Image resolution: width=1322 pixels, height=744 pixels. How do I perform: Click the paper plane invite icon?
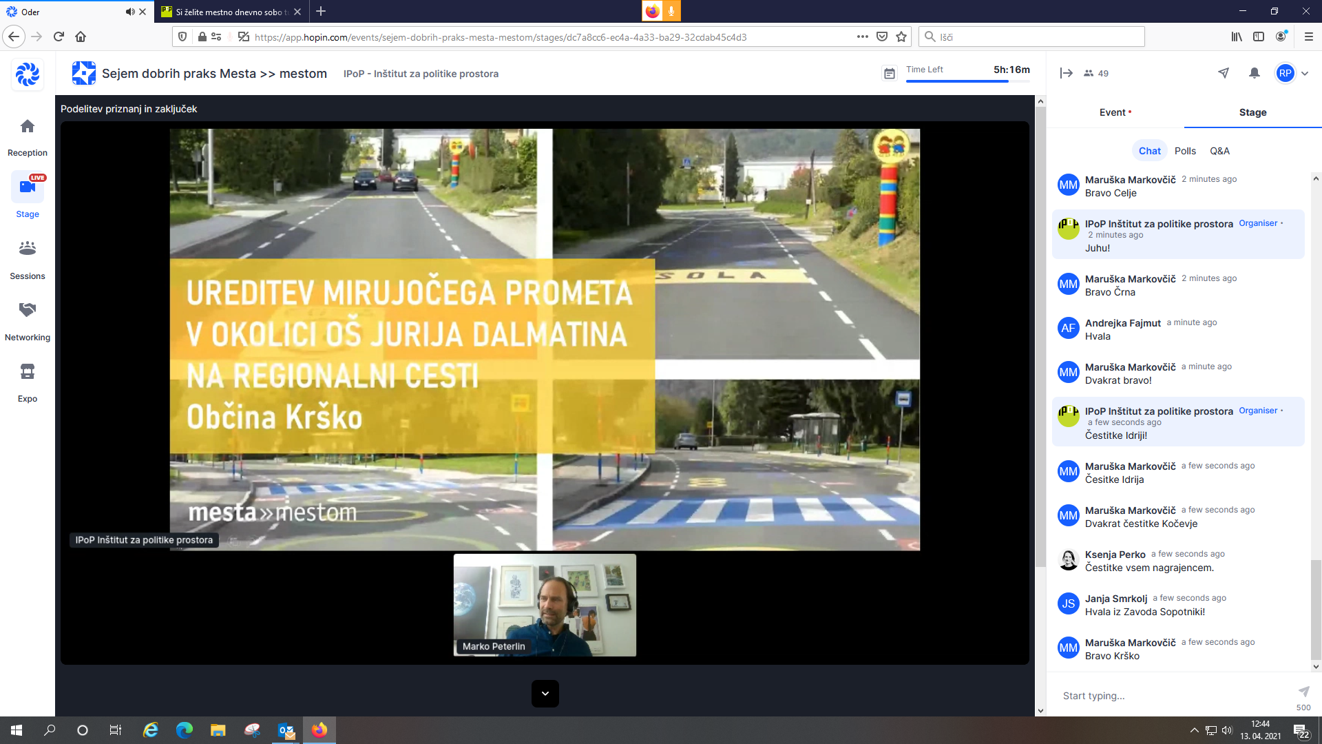tap(1224, 73)
